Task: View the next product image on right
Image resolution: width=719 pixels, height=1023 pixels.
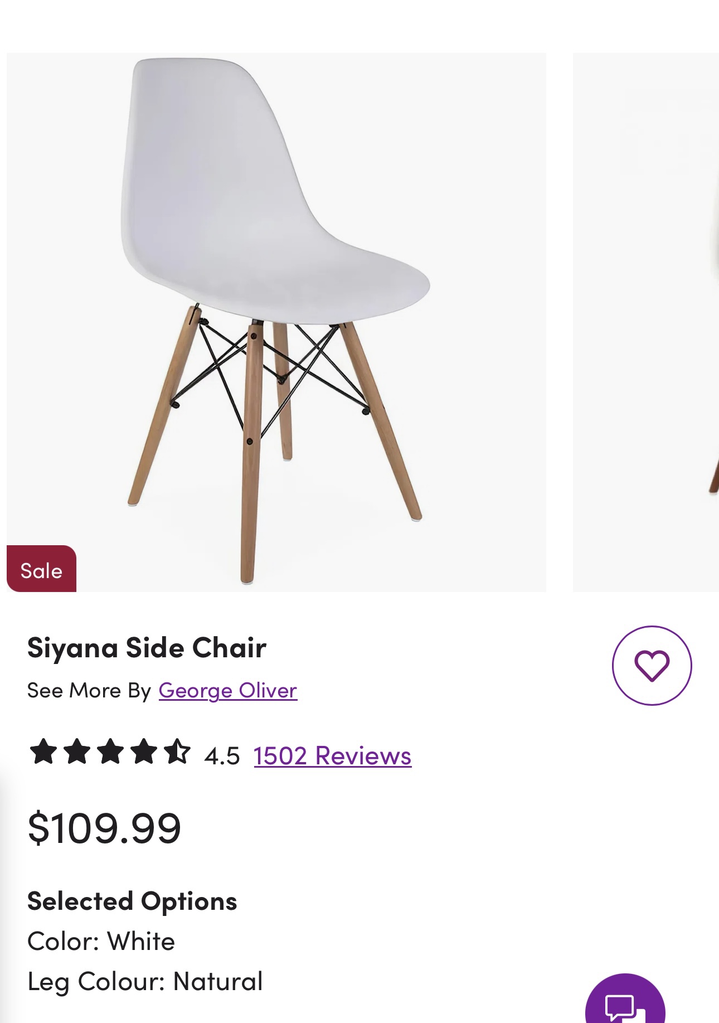Action: click(647, 322)
